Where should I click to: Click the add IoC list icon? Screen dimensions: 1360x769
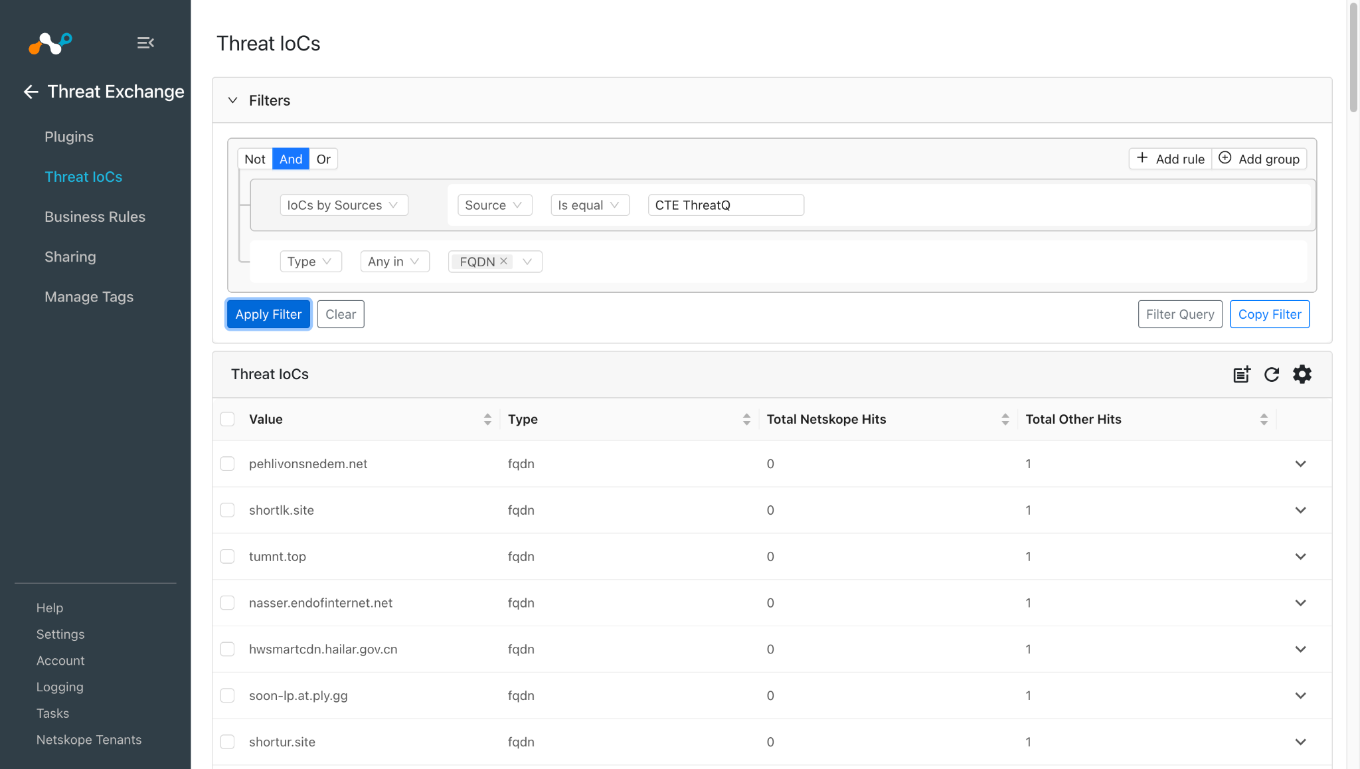pos(1242,375)
